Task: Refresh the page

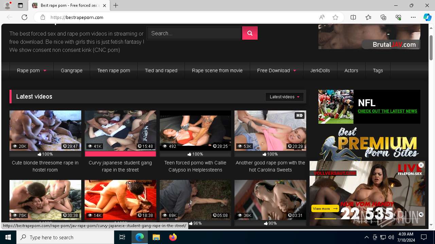Action: point(24,17)
